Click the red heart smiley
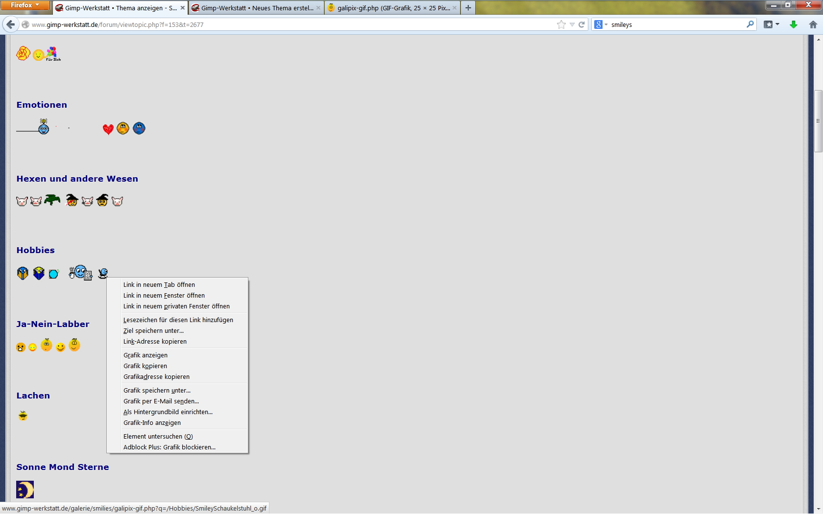Image resolution: width=823 pixels, height=514 pixels. tap(108, 129)
